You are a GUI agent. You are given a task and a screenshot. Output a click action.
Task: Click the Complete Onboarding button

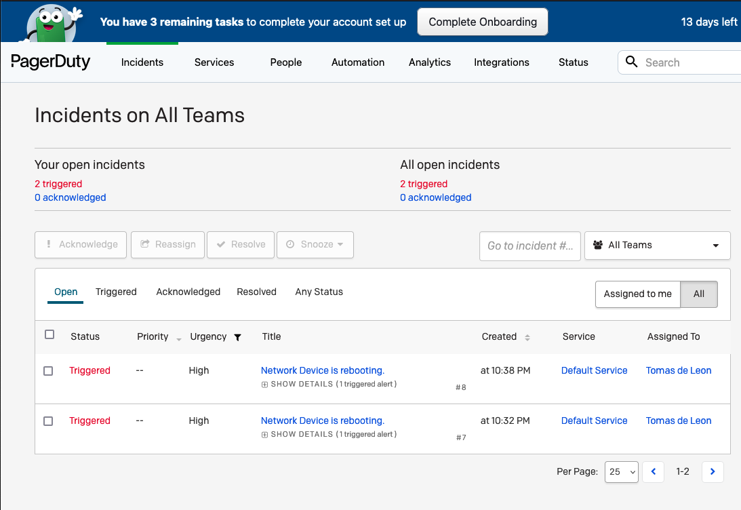click(483, 22)
